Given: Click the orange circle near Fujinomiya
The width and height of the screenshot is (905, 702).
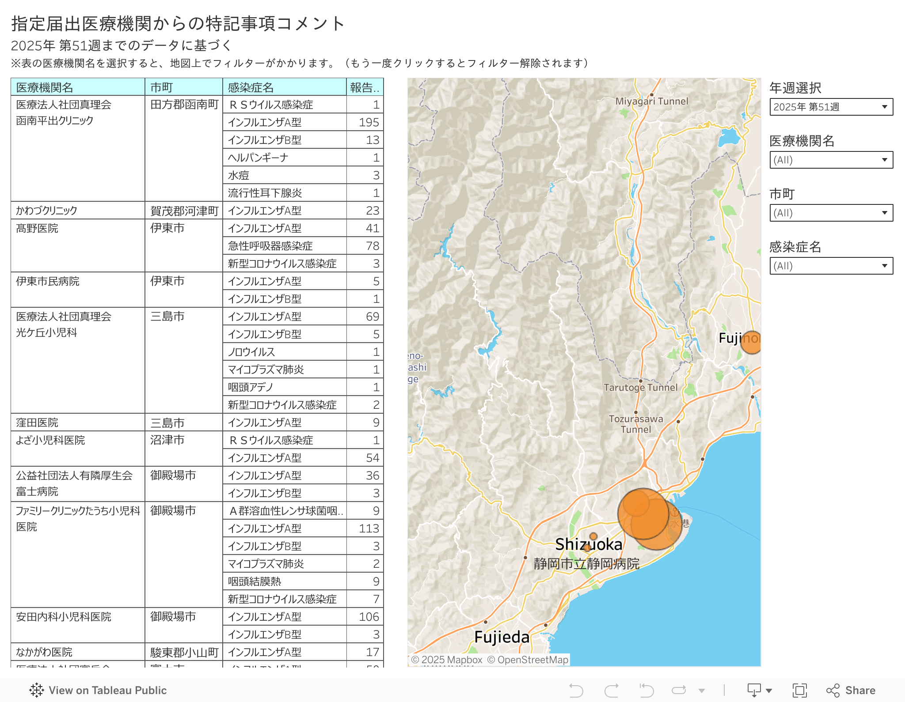Looking at the screenshot, I should 752,342.
